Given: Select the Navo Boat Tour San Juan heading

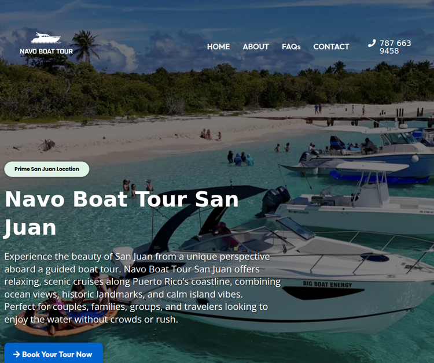Looking at the screenshot, I should [x=122, y=213].
